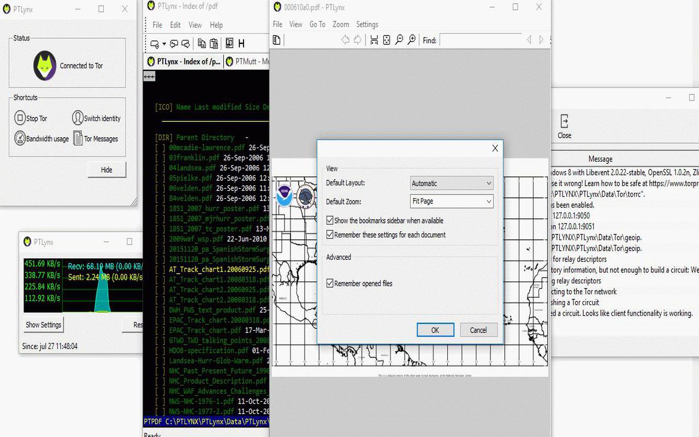699x437 pixels.
Task: Click Cancel in preferences dialog
Action: (x=478, y=330)
